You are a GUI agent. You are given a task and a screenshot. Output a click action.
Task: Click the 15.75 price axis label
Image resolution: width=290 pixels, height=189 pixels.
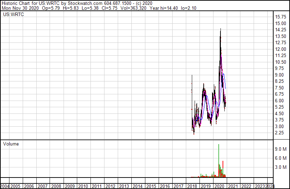point(281,17)
